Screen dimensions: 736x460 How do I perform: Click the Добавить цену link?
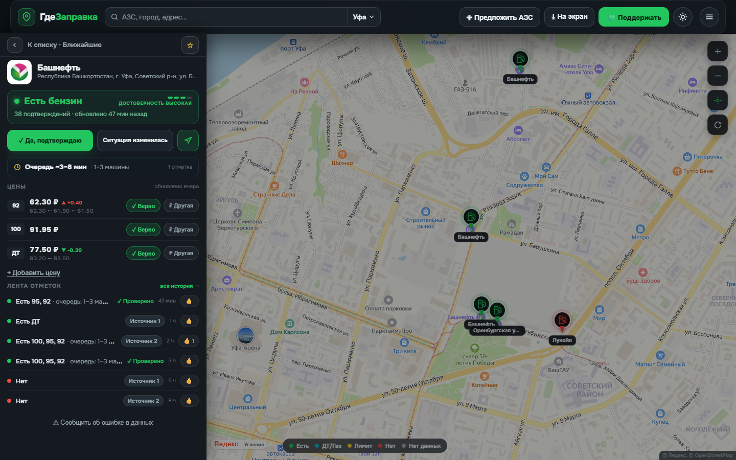(x=34, y=273)
